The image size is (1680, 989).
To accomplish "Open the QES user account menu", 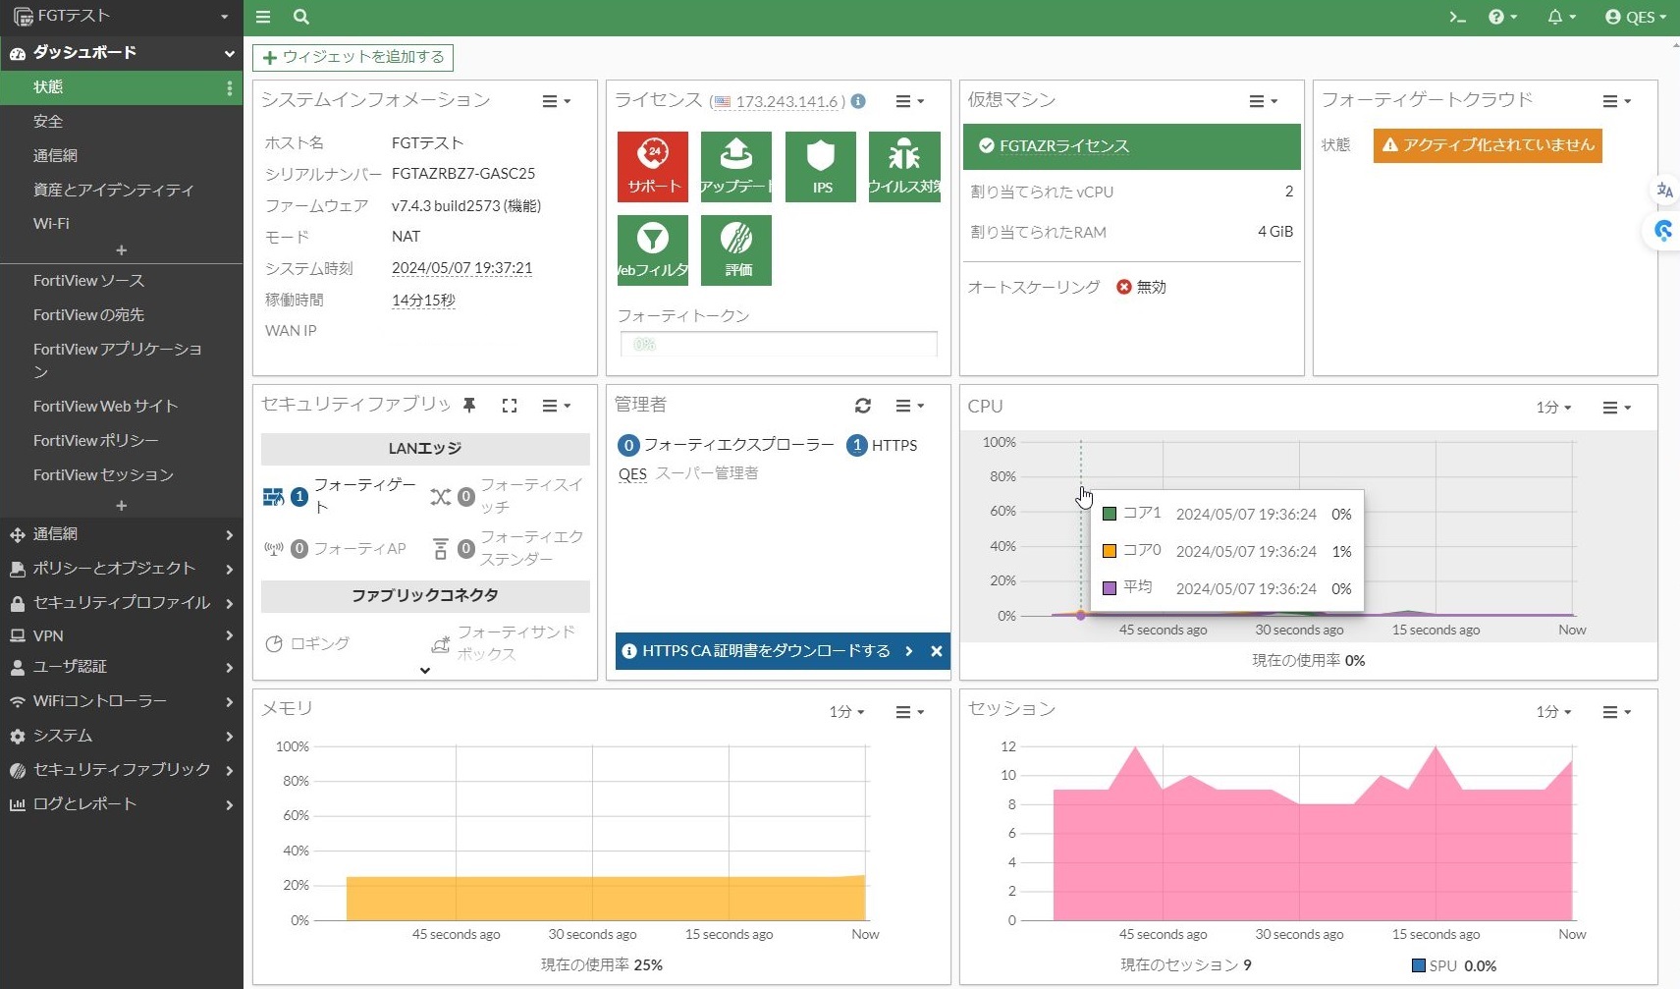I will [x=1635, y=17].
